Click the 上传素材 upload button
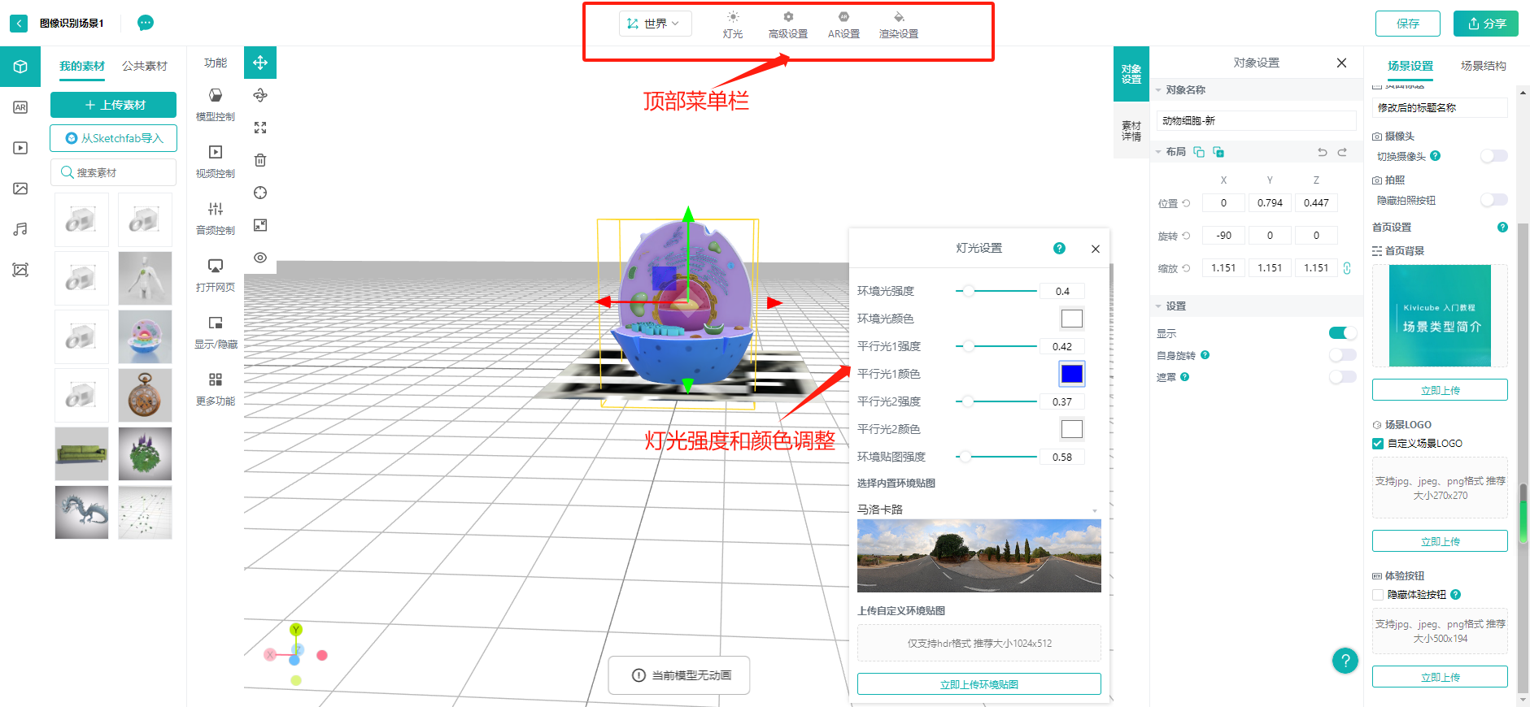The image size is (1530, 707). coord(114,105)
